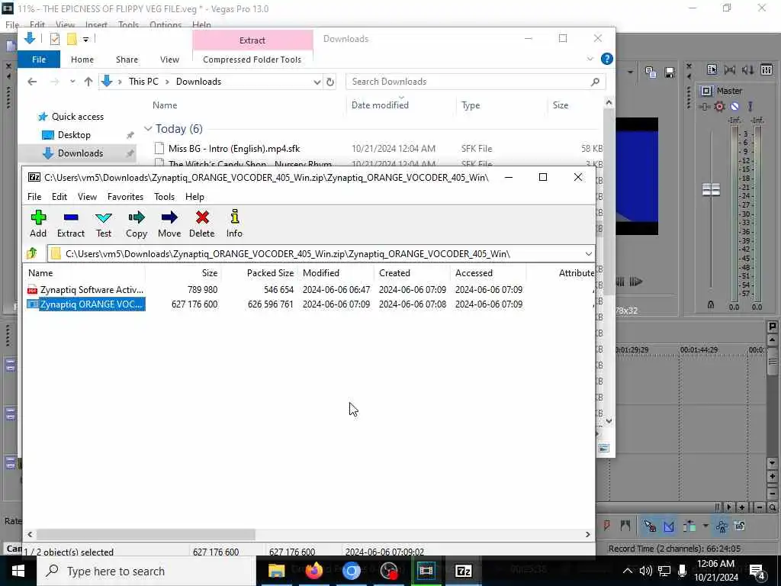Open the 7-Zip Favorites menu

click(x=125, y=197)
